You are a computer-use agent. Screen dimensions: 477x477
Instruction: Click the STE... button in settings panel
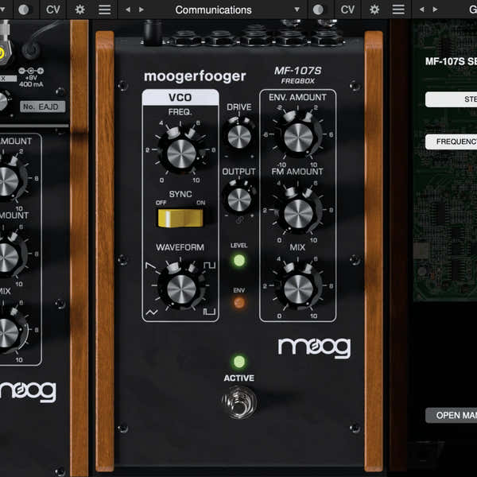[x=451, y=99]
